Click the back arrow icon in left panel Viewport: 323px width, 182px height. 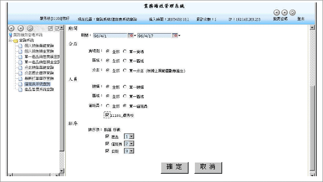click(11, 28)
